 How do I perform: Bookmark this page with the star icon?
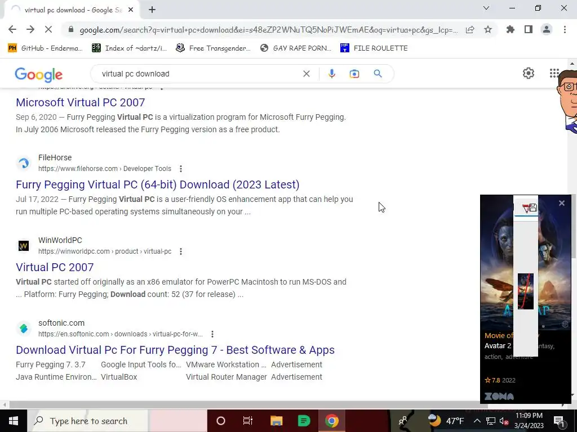click(x=488, y=30)
